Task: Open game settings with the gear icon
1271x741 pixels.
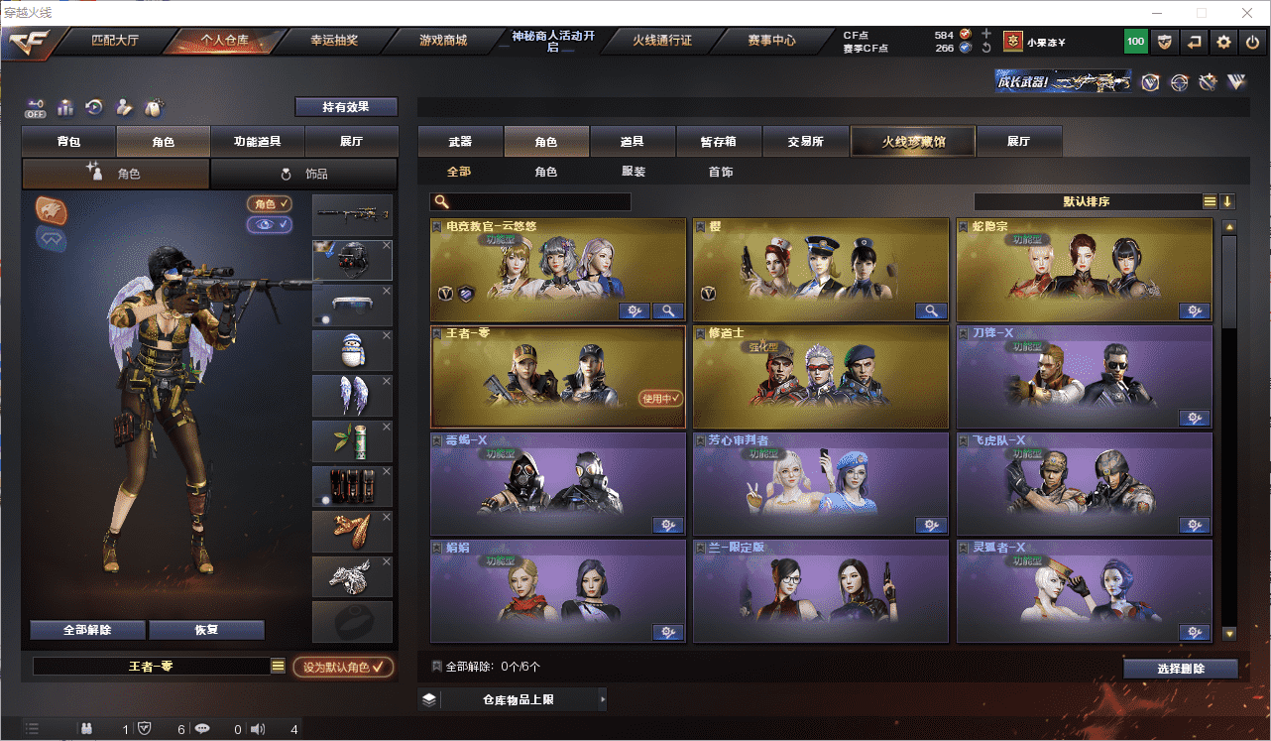Action: 1224,42
